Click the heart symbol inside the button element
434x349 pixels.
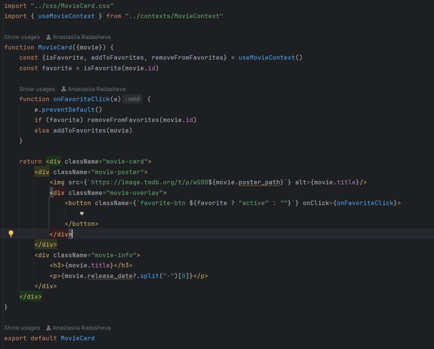coord(82,213)
